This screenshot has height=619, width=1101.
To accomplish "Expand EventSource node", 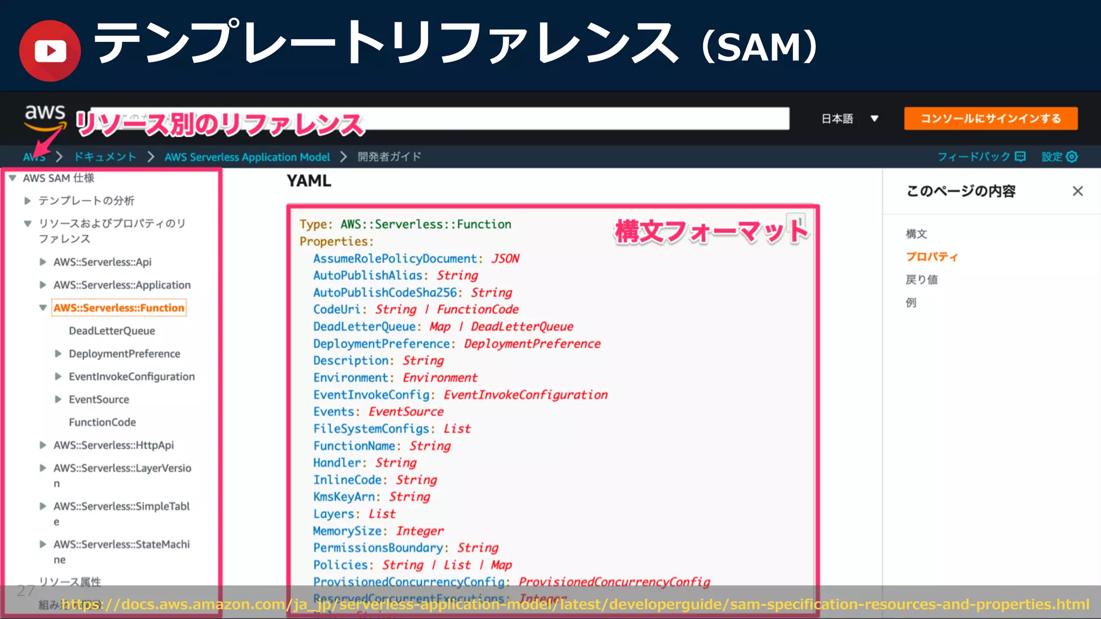I will tap(58, 399).
